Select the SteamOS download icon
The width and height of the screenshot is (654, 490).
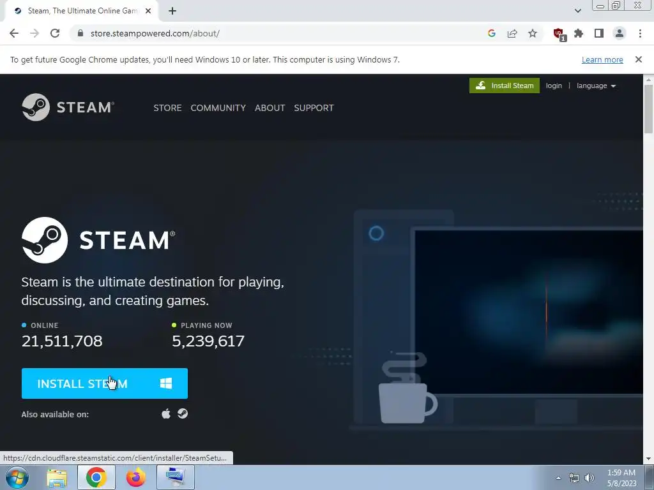click(183, 413)
